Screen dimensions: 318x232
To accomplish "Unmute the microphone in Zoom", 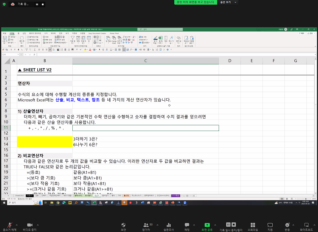I will [10, 226].
